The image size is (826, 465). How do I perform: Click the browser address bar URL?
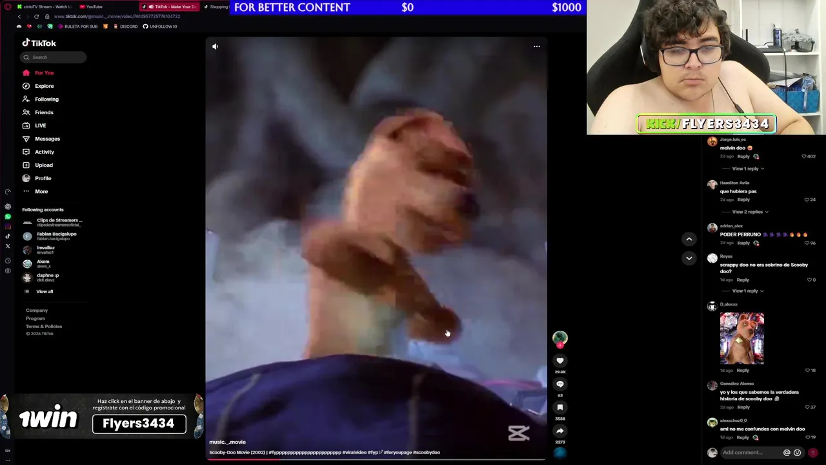click(x=117, y=16)
